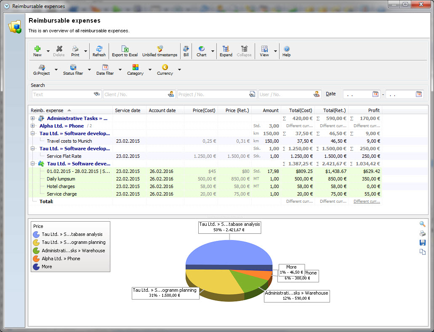Open Unbilled timestamps
Viewport: 434px width, 332px height.
coord(160,49)
